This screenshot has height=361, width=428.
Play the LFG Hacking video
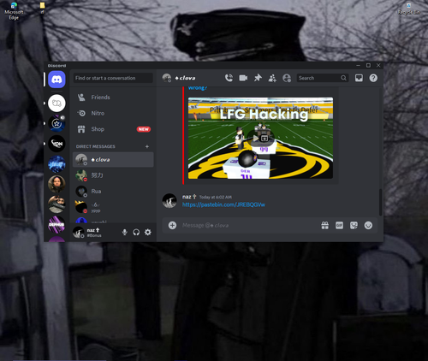(256, 139)
